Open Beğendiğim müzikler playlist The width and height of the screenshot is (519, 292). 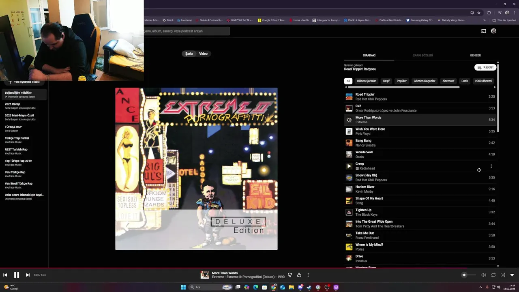(x=24, y=94)
